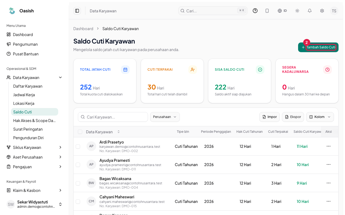Click check-circle icon on Sisa Saldo Cuti card
Viewport: 345px width, 215px height.
260,70
